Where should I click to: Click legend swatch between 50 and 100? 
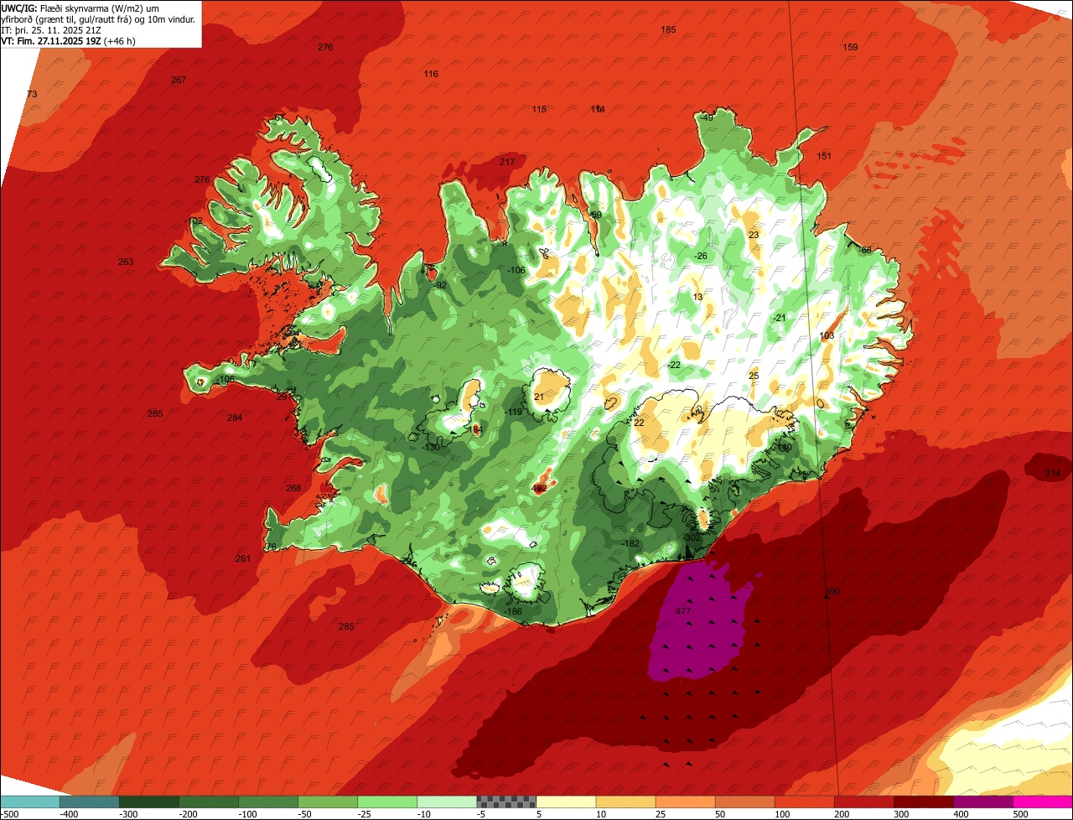[x=745, y=802]
